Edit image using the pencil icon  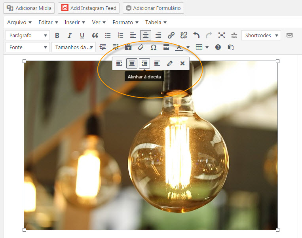(170, 63)
